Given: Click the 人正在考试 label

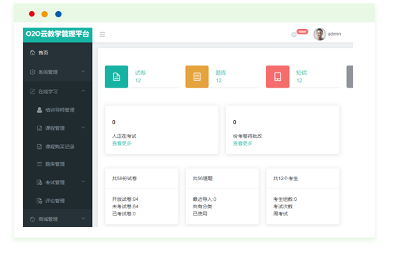Looking at the screenshot, I should tap(124, 136).
